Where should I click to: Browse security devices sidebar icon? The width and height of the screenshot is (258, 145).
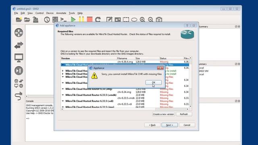19,71
